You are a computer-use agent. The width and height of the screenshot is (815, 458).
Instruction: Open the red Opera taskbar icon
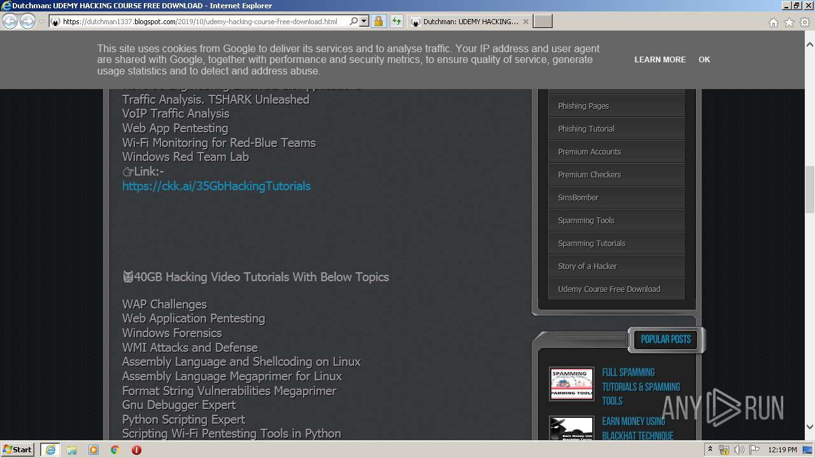(136, 450)
